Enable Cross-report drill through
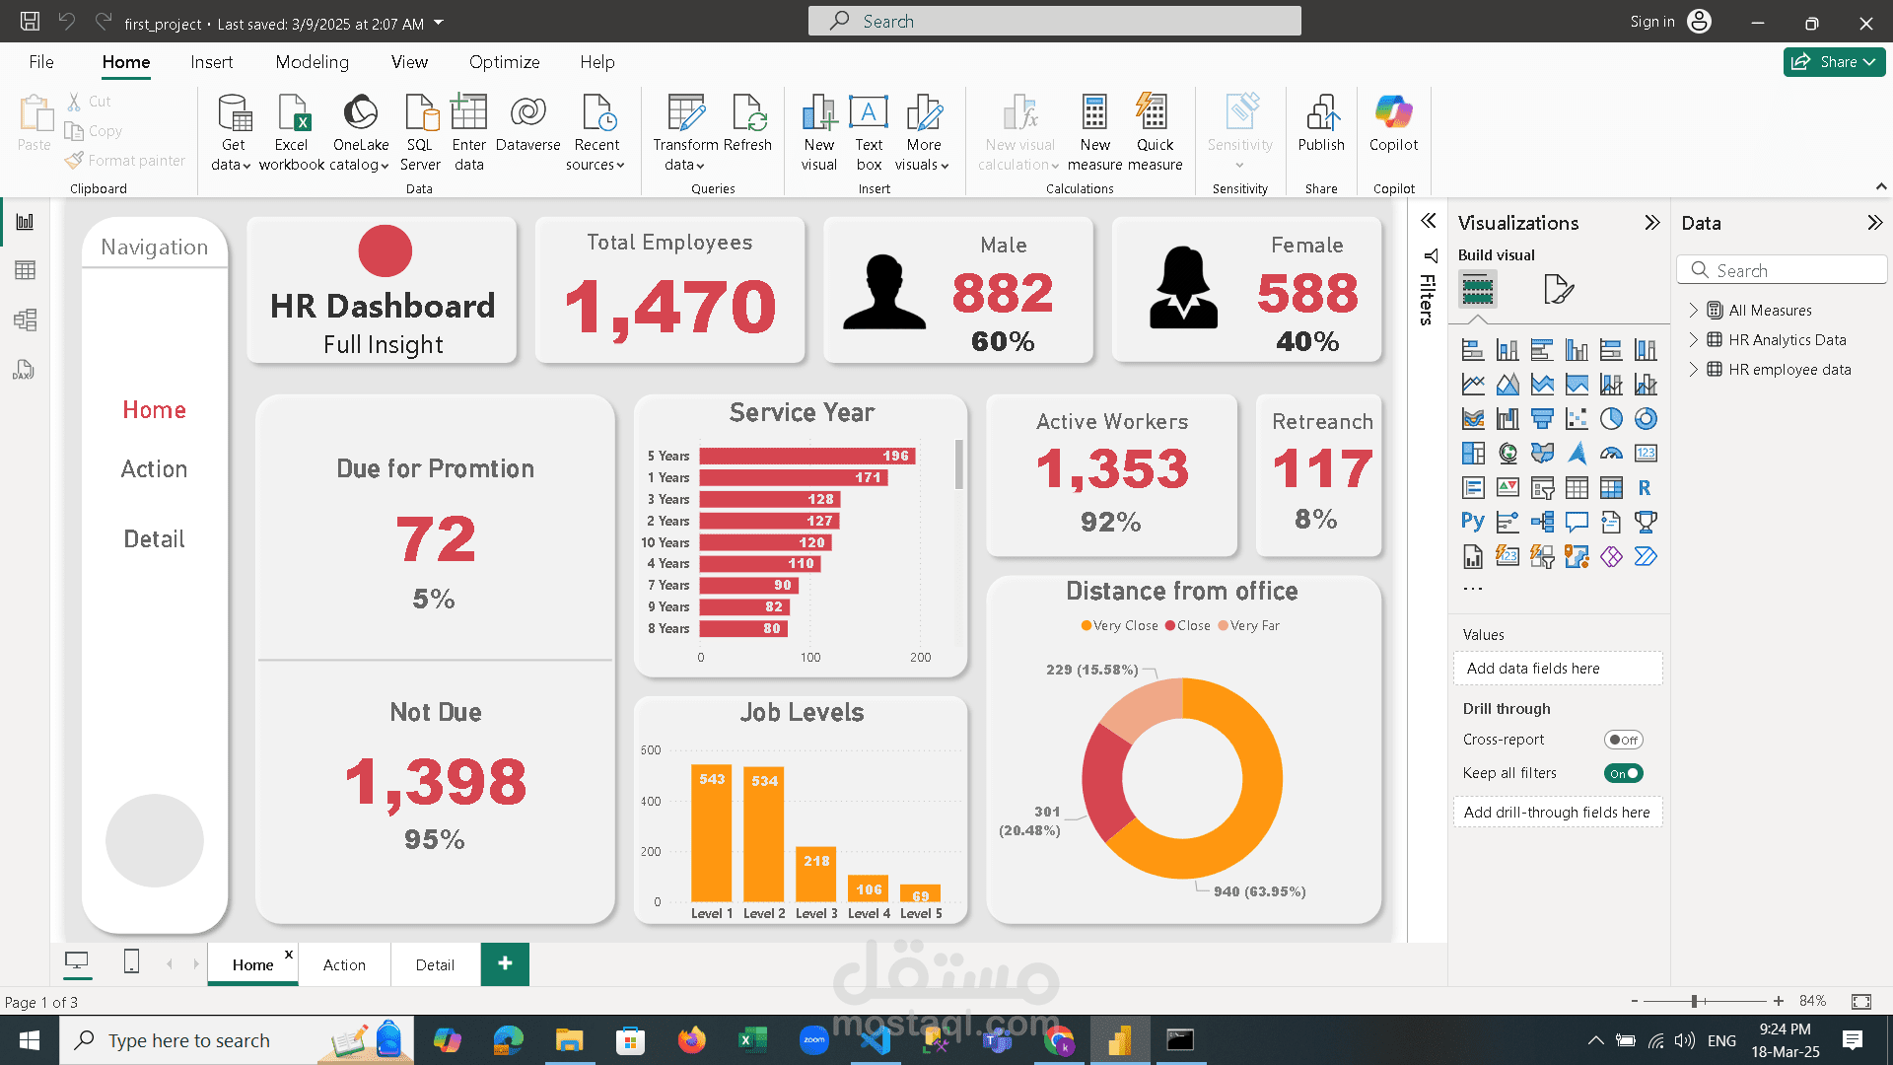 click(1623, 739)
